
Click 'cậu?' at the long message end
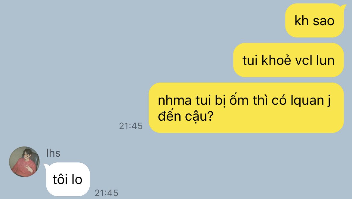click(x=199, y=116)
